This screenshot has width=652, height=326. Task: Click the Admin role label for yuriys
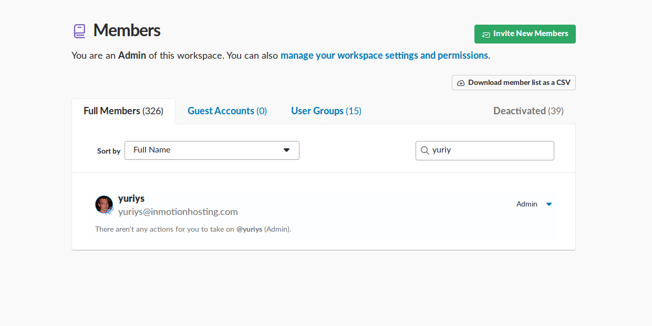[x=526, y=204]
